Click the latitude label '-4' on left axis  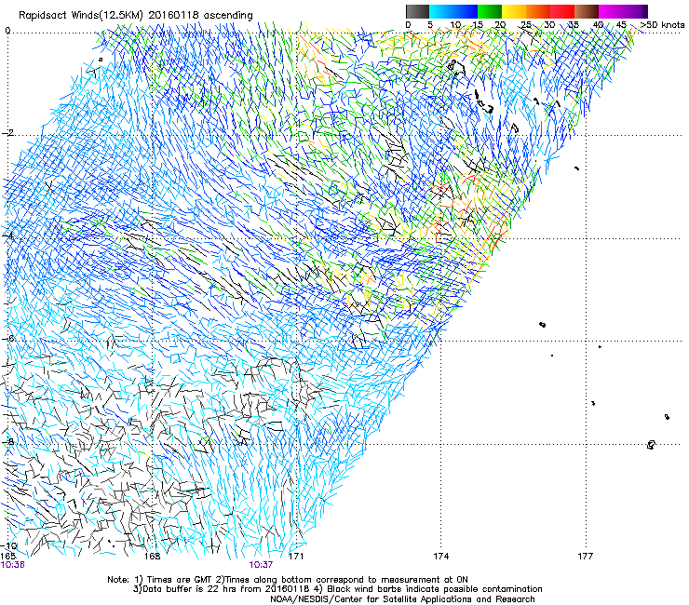coord(7,235)
